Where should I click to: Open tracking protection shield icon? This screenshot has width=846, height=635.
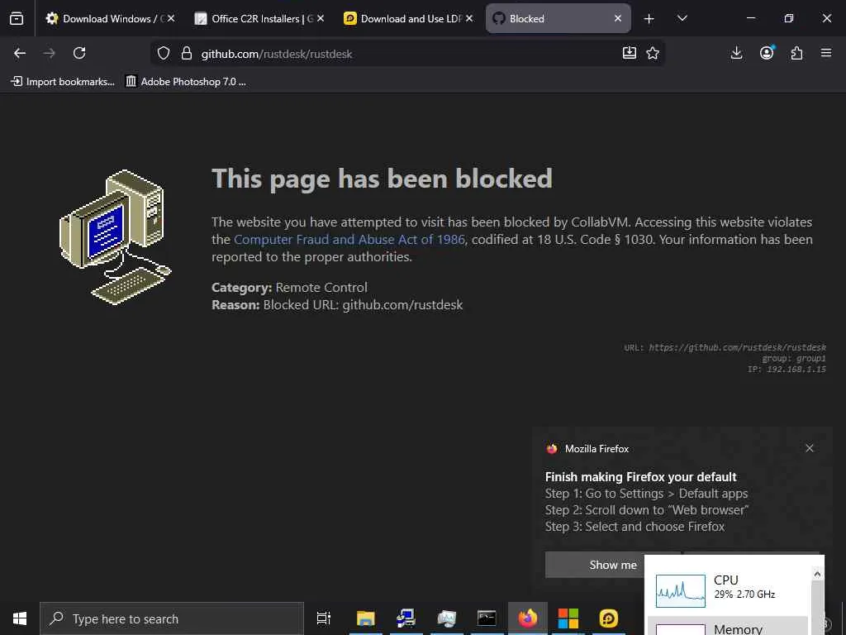click(x=164, y=53)
